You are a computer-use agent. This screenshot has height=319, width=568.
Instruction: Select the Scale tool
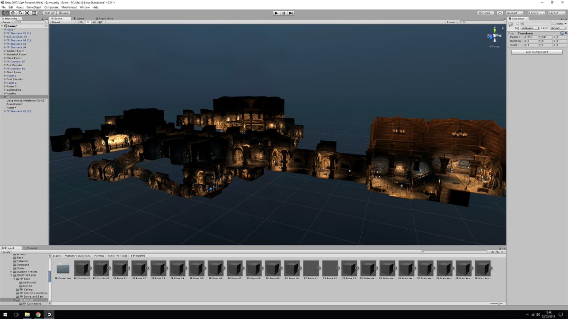[x=27, y=13]
